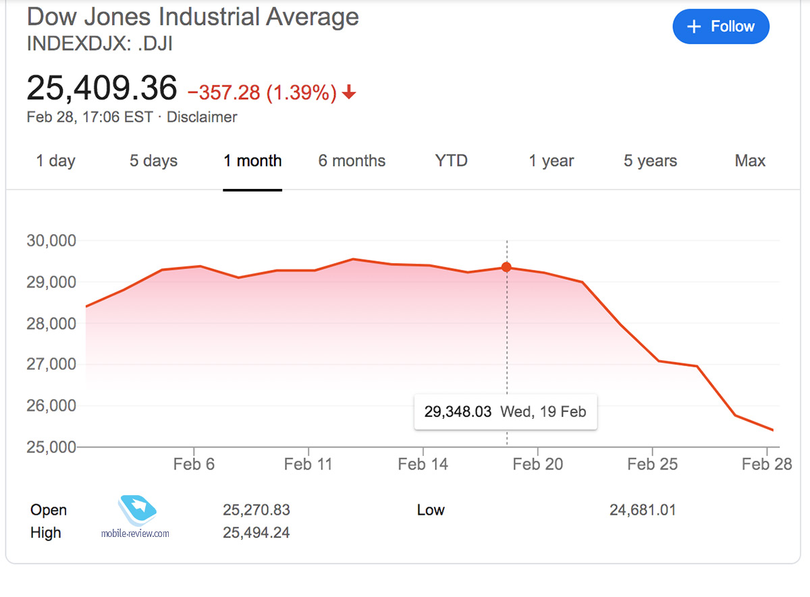The image size is (810, 597).
Task: Click the Low value 24,681.01
Action: tap(643, 510)
